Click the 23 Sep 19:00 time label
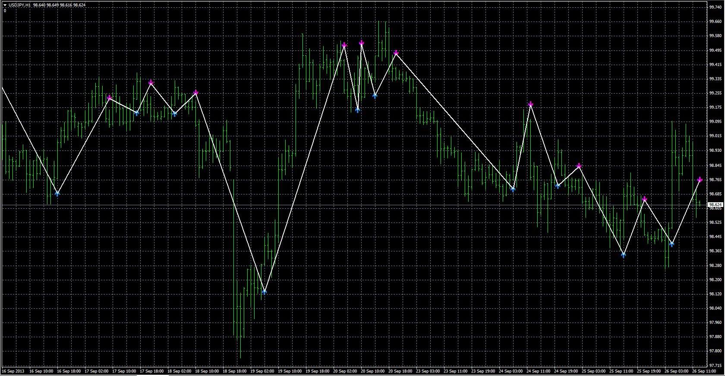The height and width of the screenshot is (376, 725). pos(483,371)
